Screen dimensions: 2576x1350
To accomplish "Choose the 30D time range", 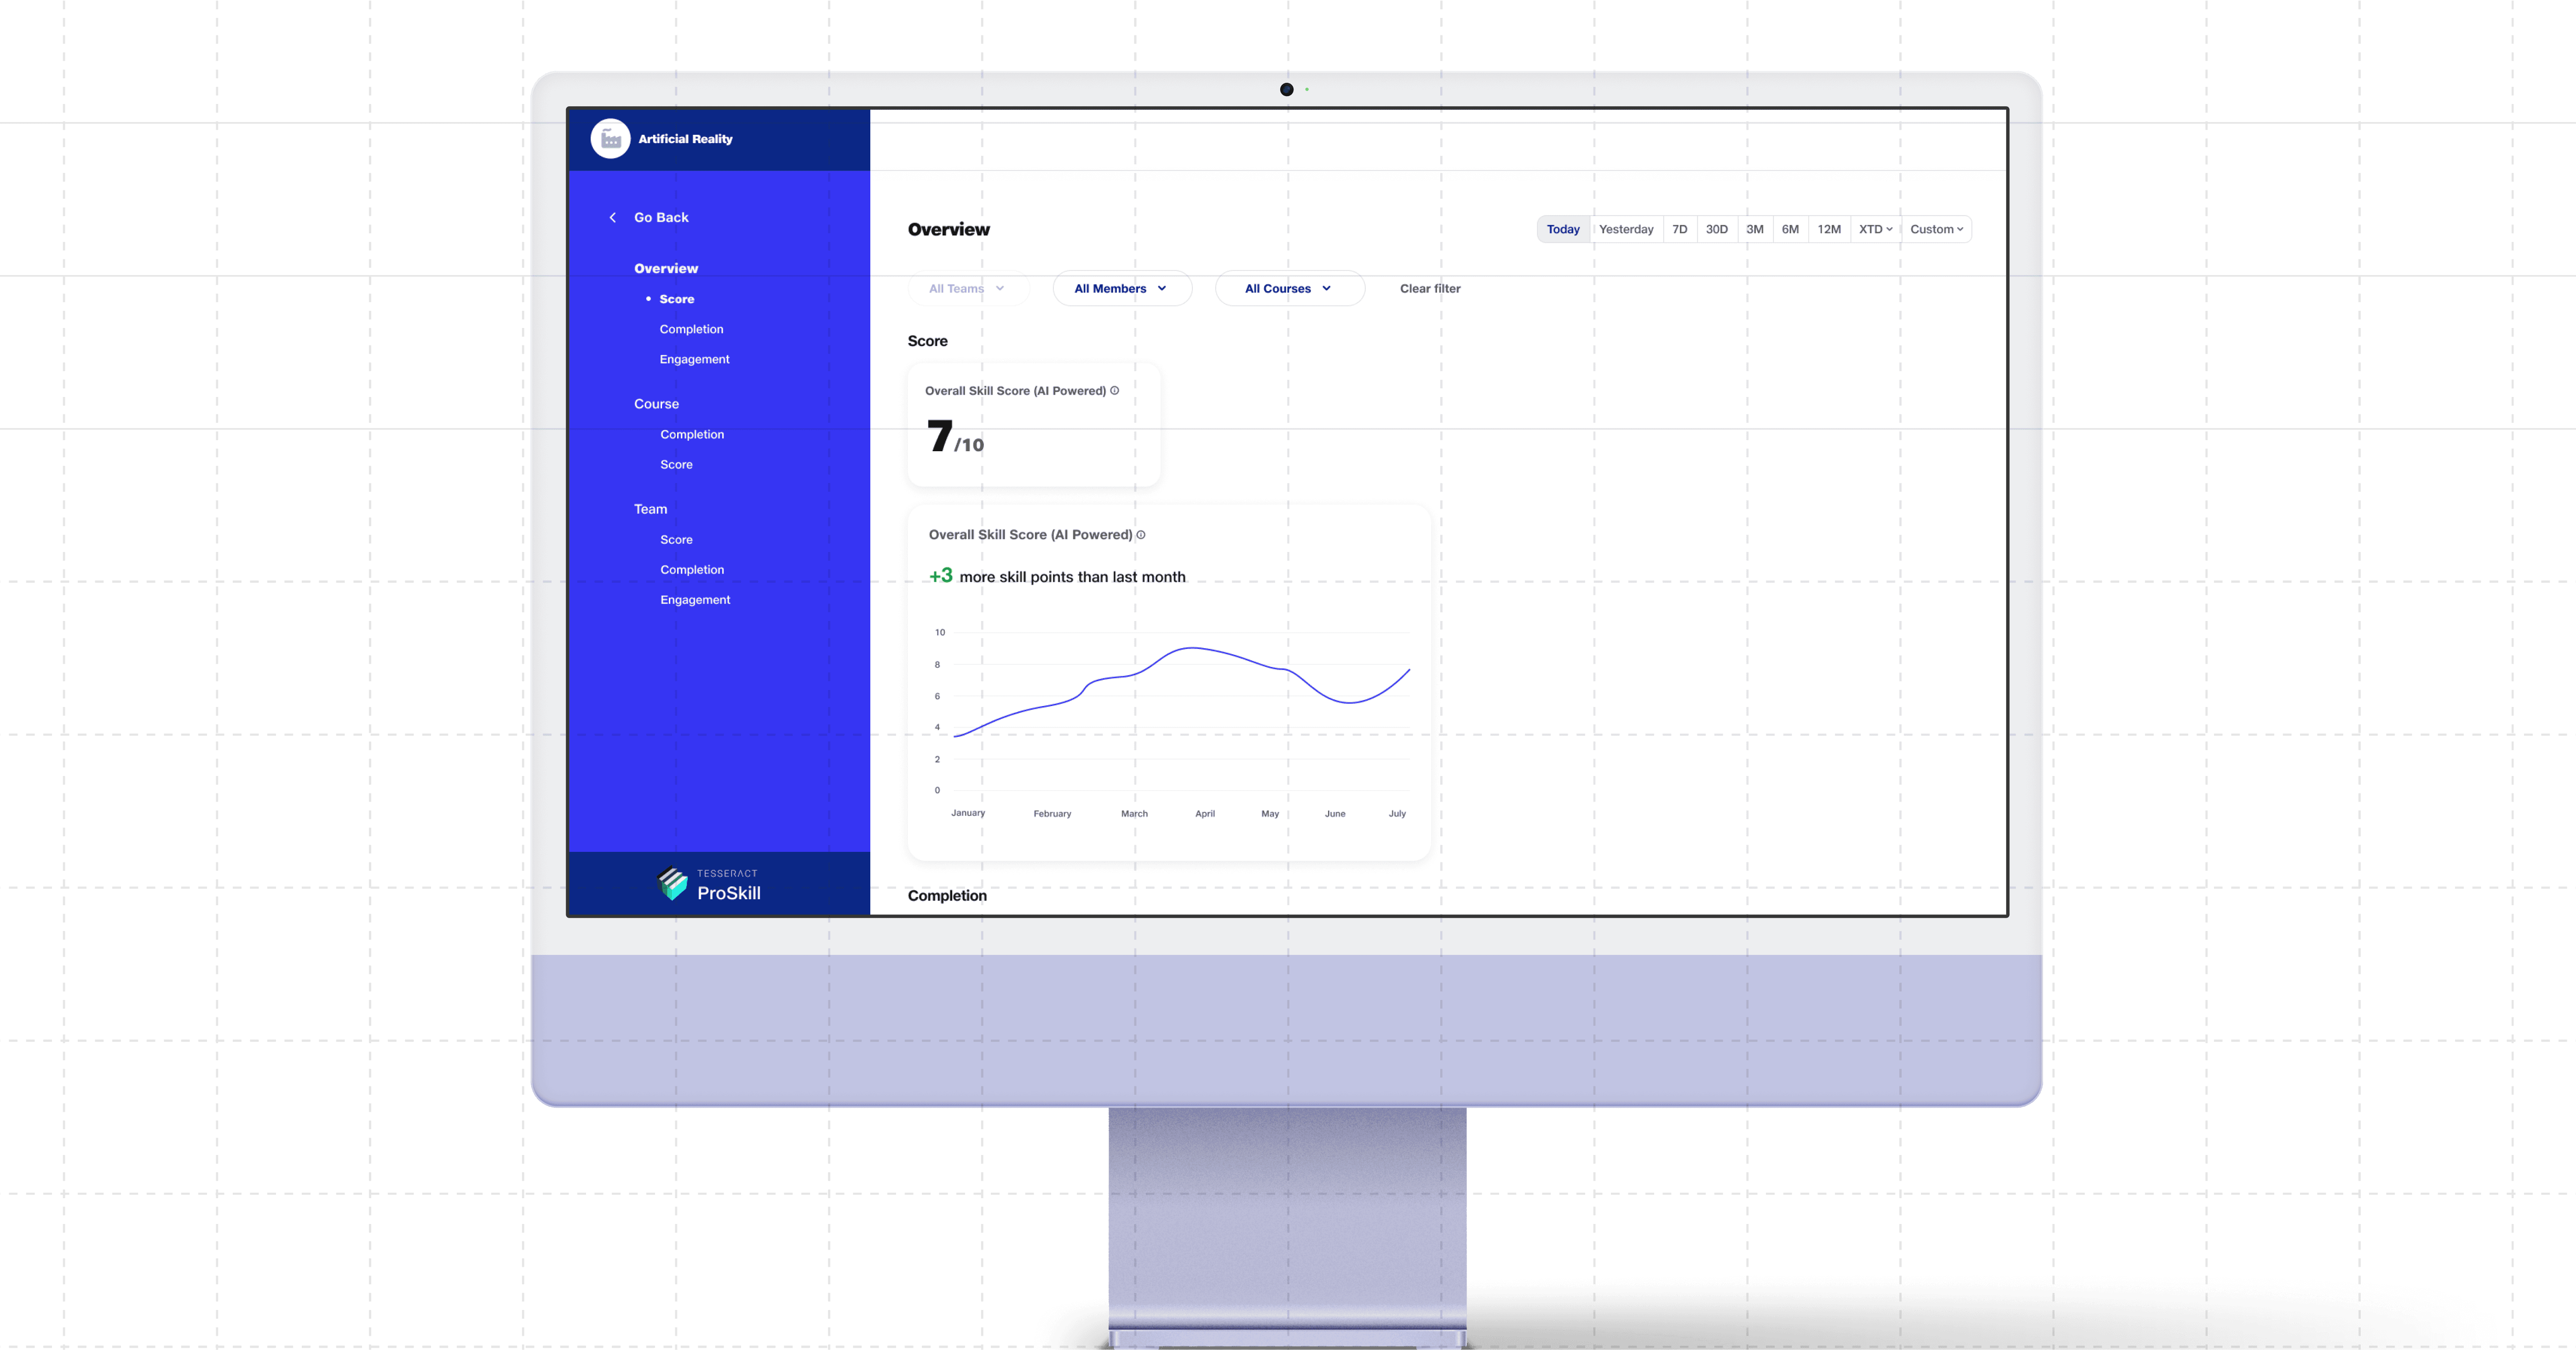I will click(1717, 230).
